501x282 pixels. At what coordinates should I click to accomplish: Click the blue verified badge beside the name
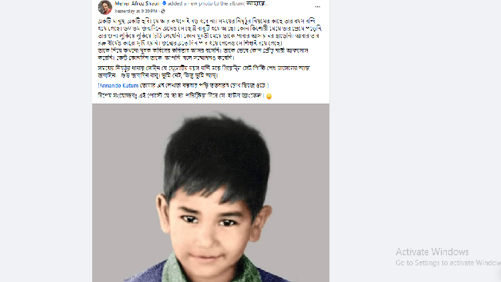click(x=164, y=3)
